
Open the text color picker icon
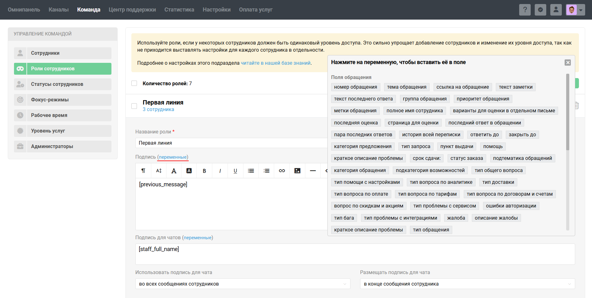tap(174, 171)
